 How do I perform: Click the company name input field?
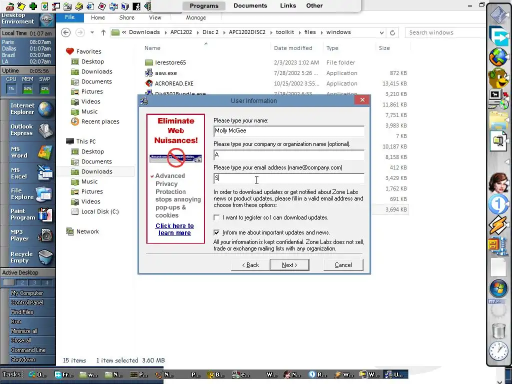coord(288,155)
